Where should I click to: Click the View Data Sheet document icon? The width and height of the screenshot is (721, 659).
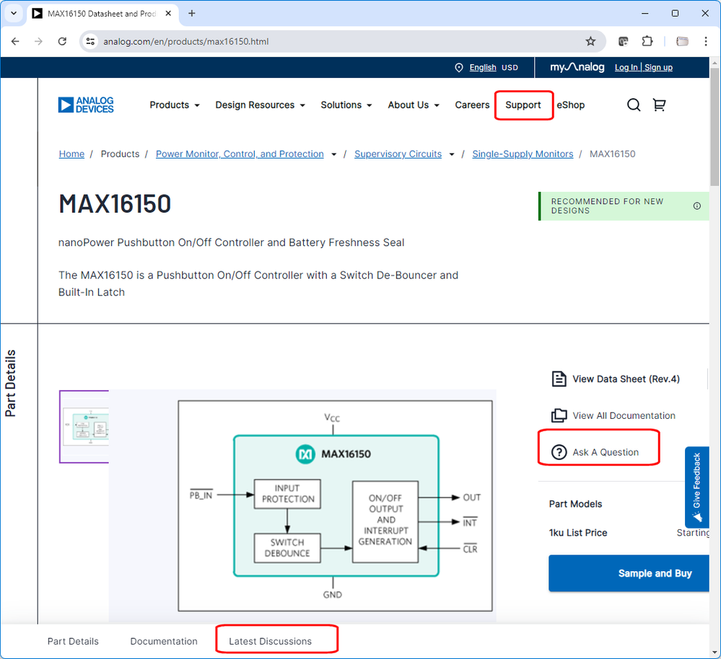[559, 379]
